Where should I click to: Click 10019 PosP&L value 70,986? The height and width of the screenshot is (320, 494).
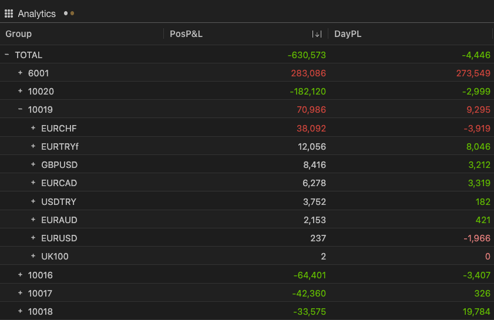[311, 110]
